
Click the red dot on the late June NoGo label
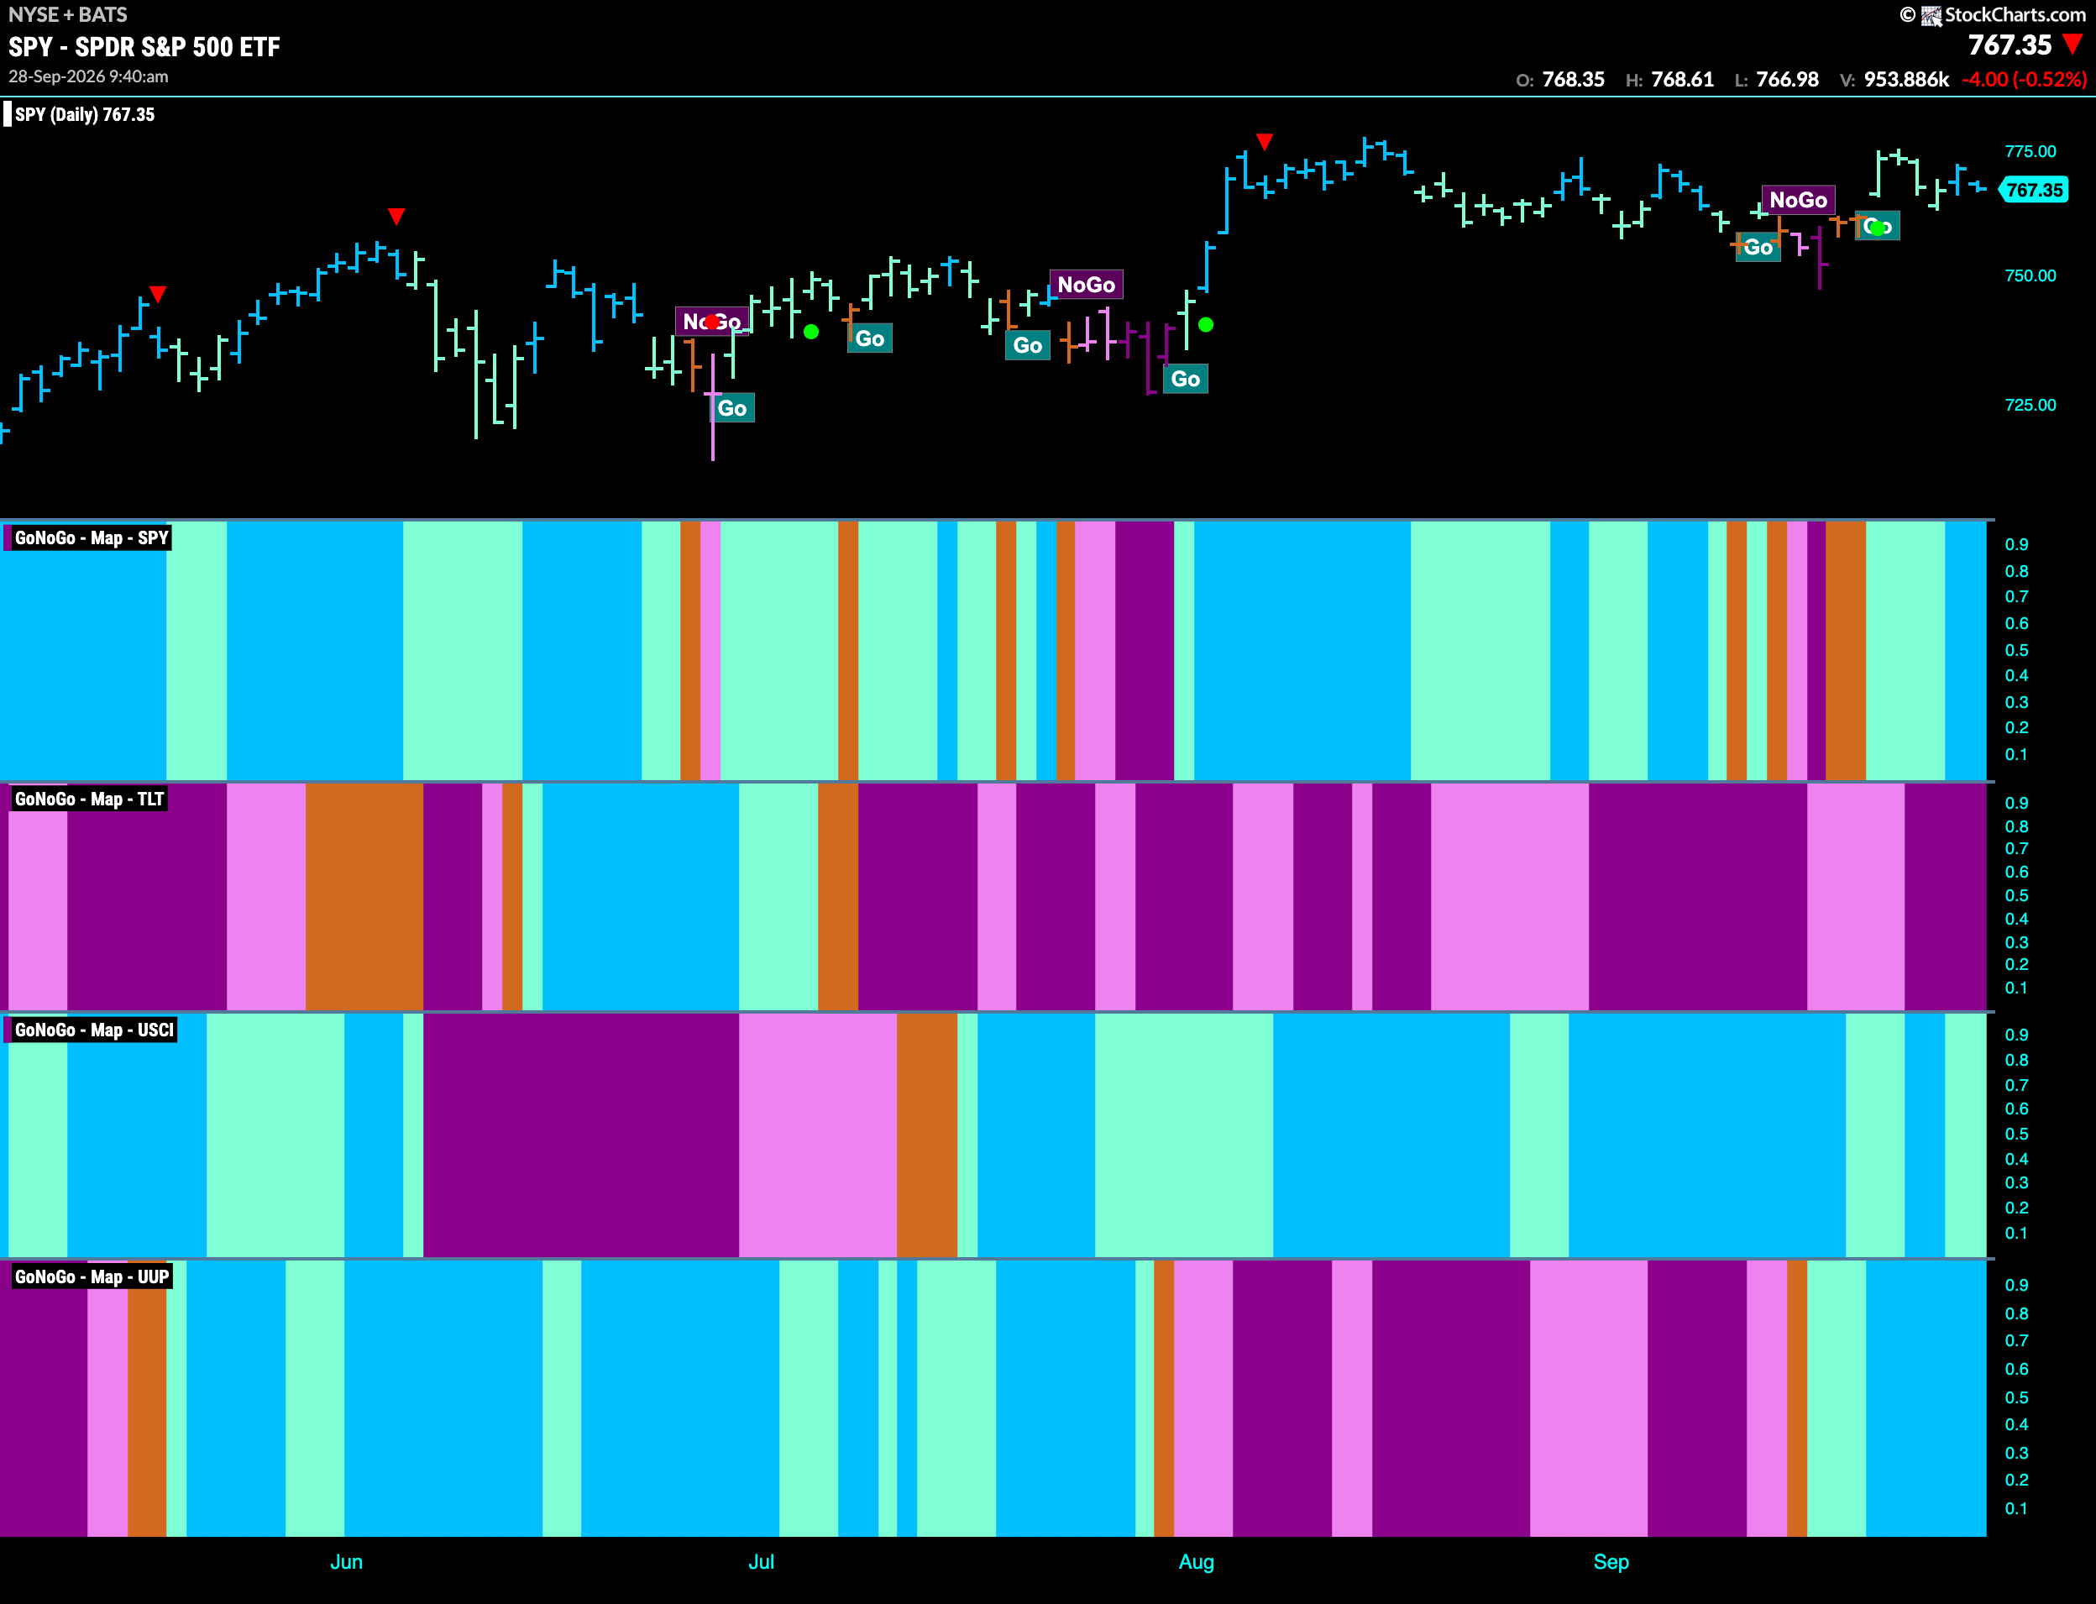click(x=712, y=322)
